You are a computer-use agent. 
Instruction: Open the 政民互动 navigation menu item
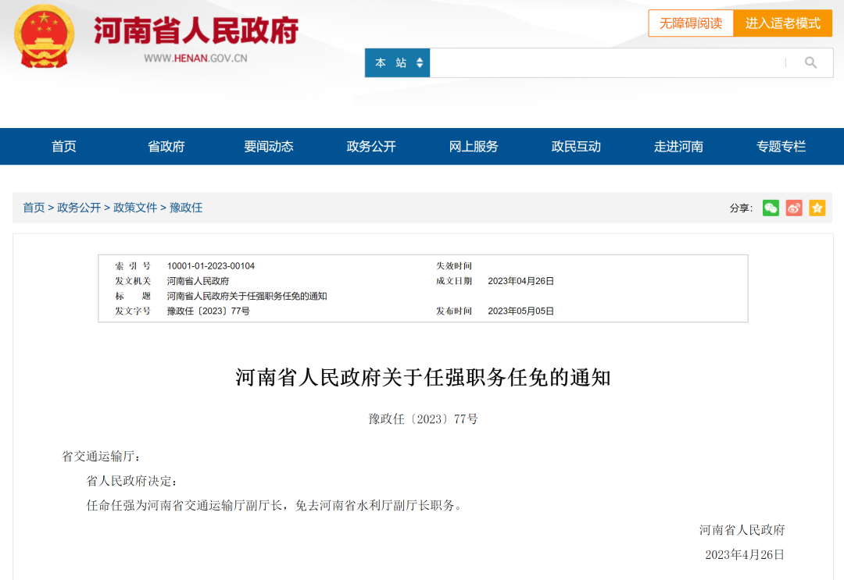576,146
